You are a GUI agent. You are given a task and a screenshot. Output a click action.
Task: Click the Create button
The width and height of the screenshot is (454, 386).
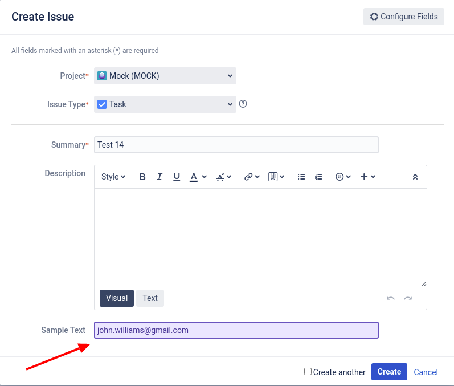389,372
